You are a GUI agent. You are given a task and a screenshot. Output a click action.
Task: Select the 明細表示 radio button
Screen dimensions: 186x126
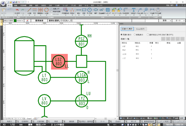(135, 35)
